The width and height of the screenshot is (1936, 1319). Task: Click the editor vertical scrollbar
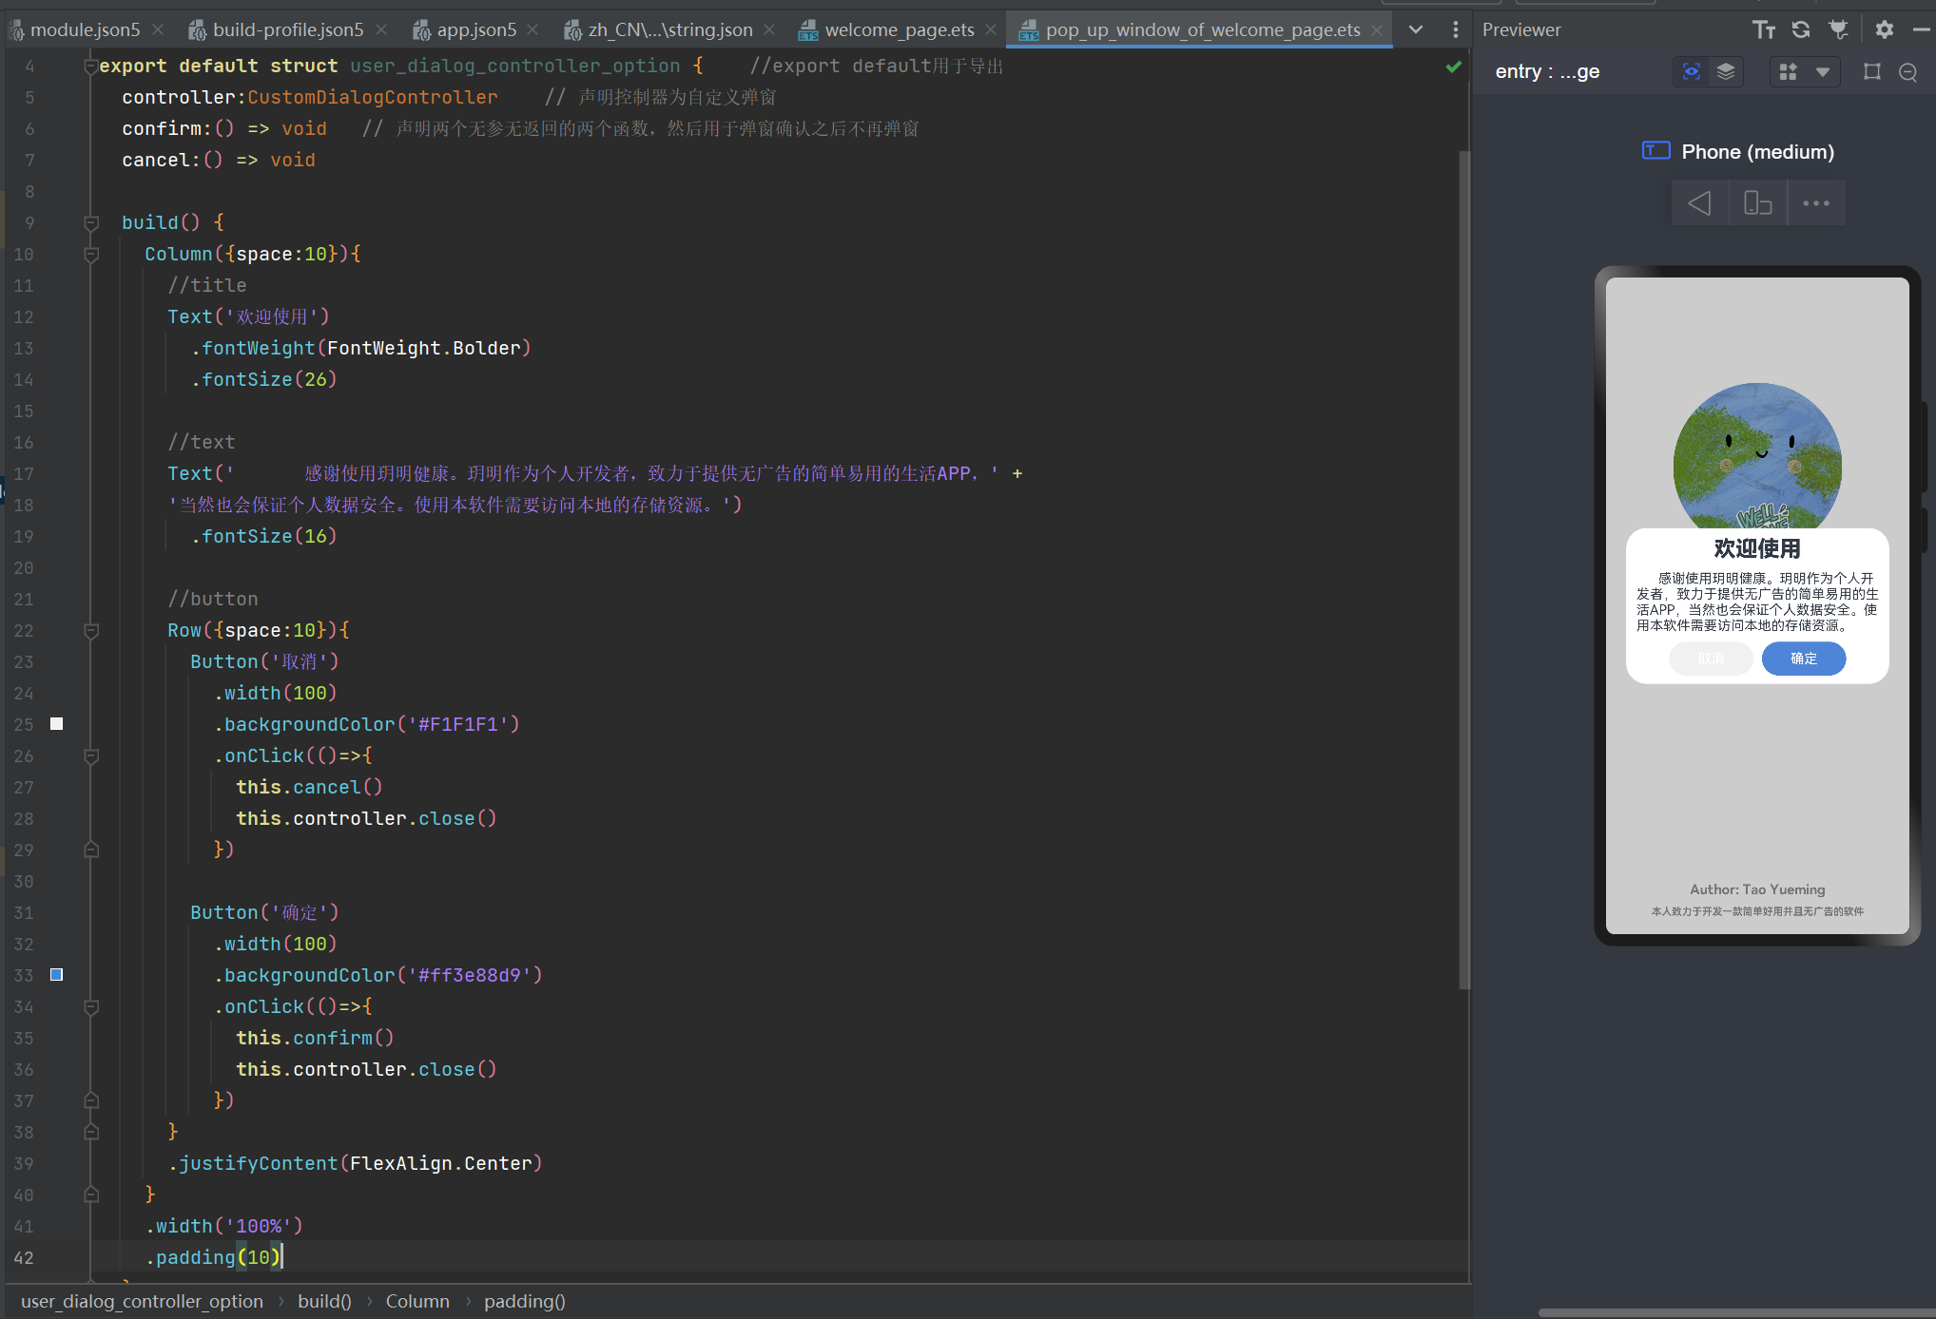point(1464,570)
